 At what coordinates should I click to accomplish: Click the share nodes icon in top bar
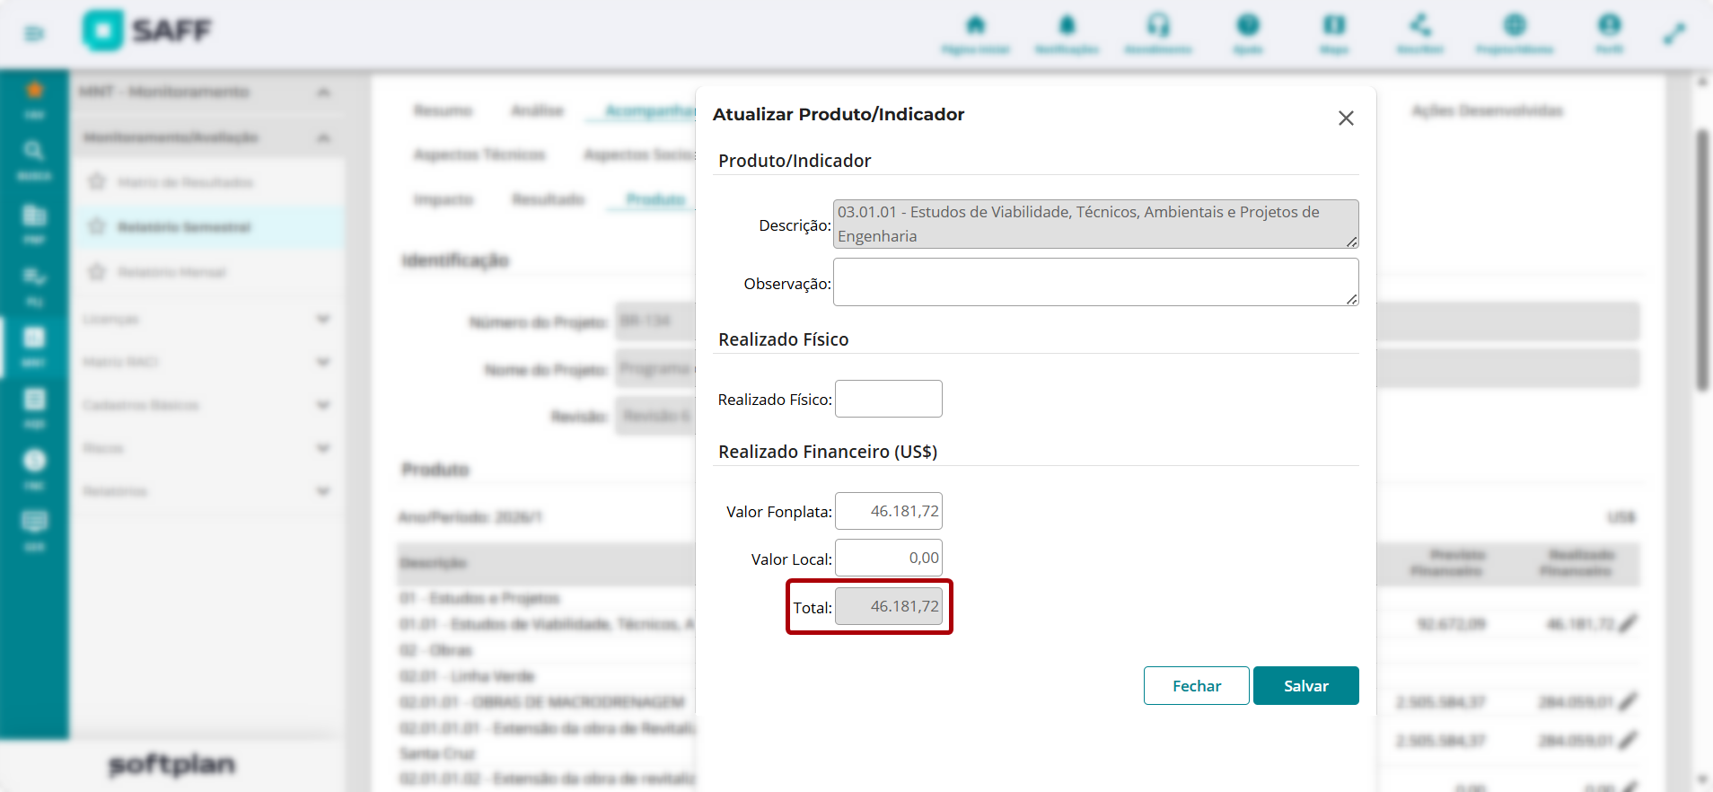tap(1420, 25)
